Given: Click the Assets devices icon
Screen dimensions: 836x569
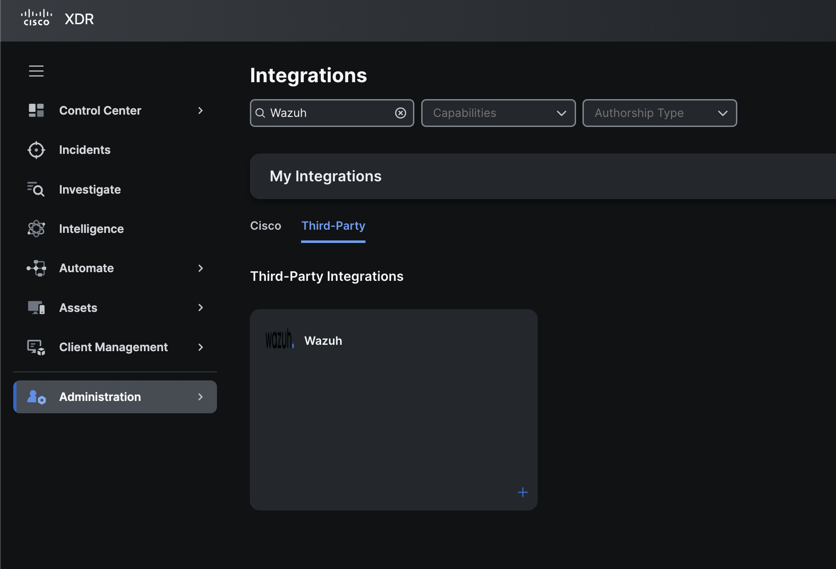Looking at the screenshot, I should tap(36, 308).
